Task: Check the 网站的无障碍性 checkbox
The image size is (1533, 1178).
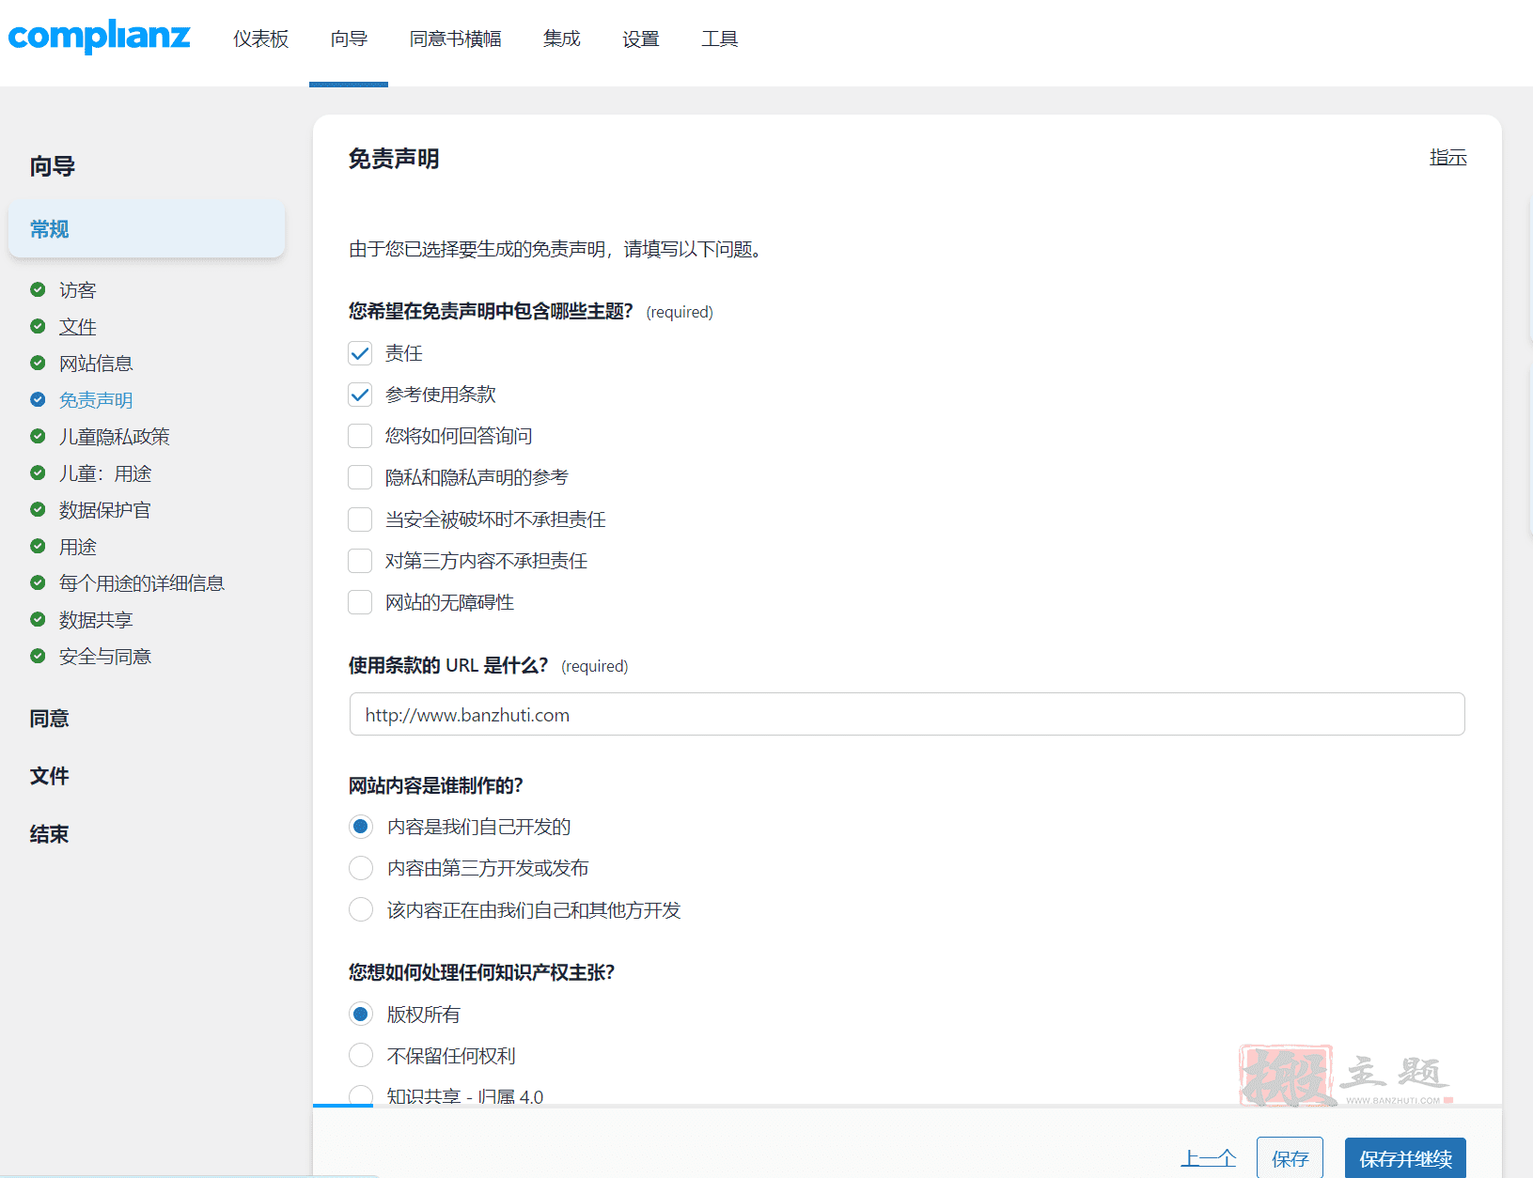Action: pos(360,602)
